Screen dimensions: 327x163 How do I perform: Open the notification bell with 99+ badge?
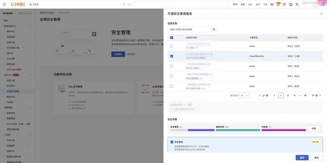coord(278,4)
